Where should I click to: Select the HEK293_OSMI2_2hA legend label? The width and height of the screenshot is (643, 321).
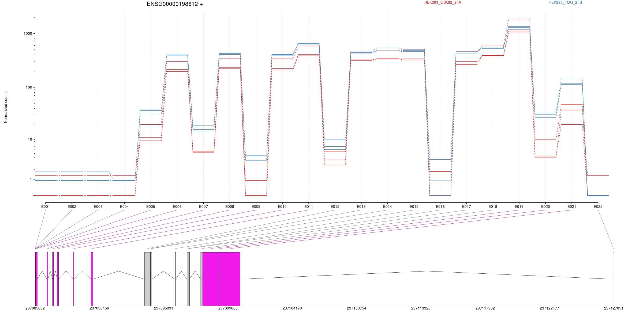coord(443,2)
